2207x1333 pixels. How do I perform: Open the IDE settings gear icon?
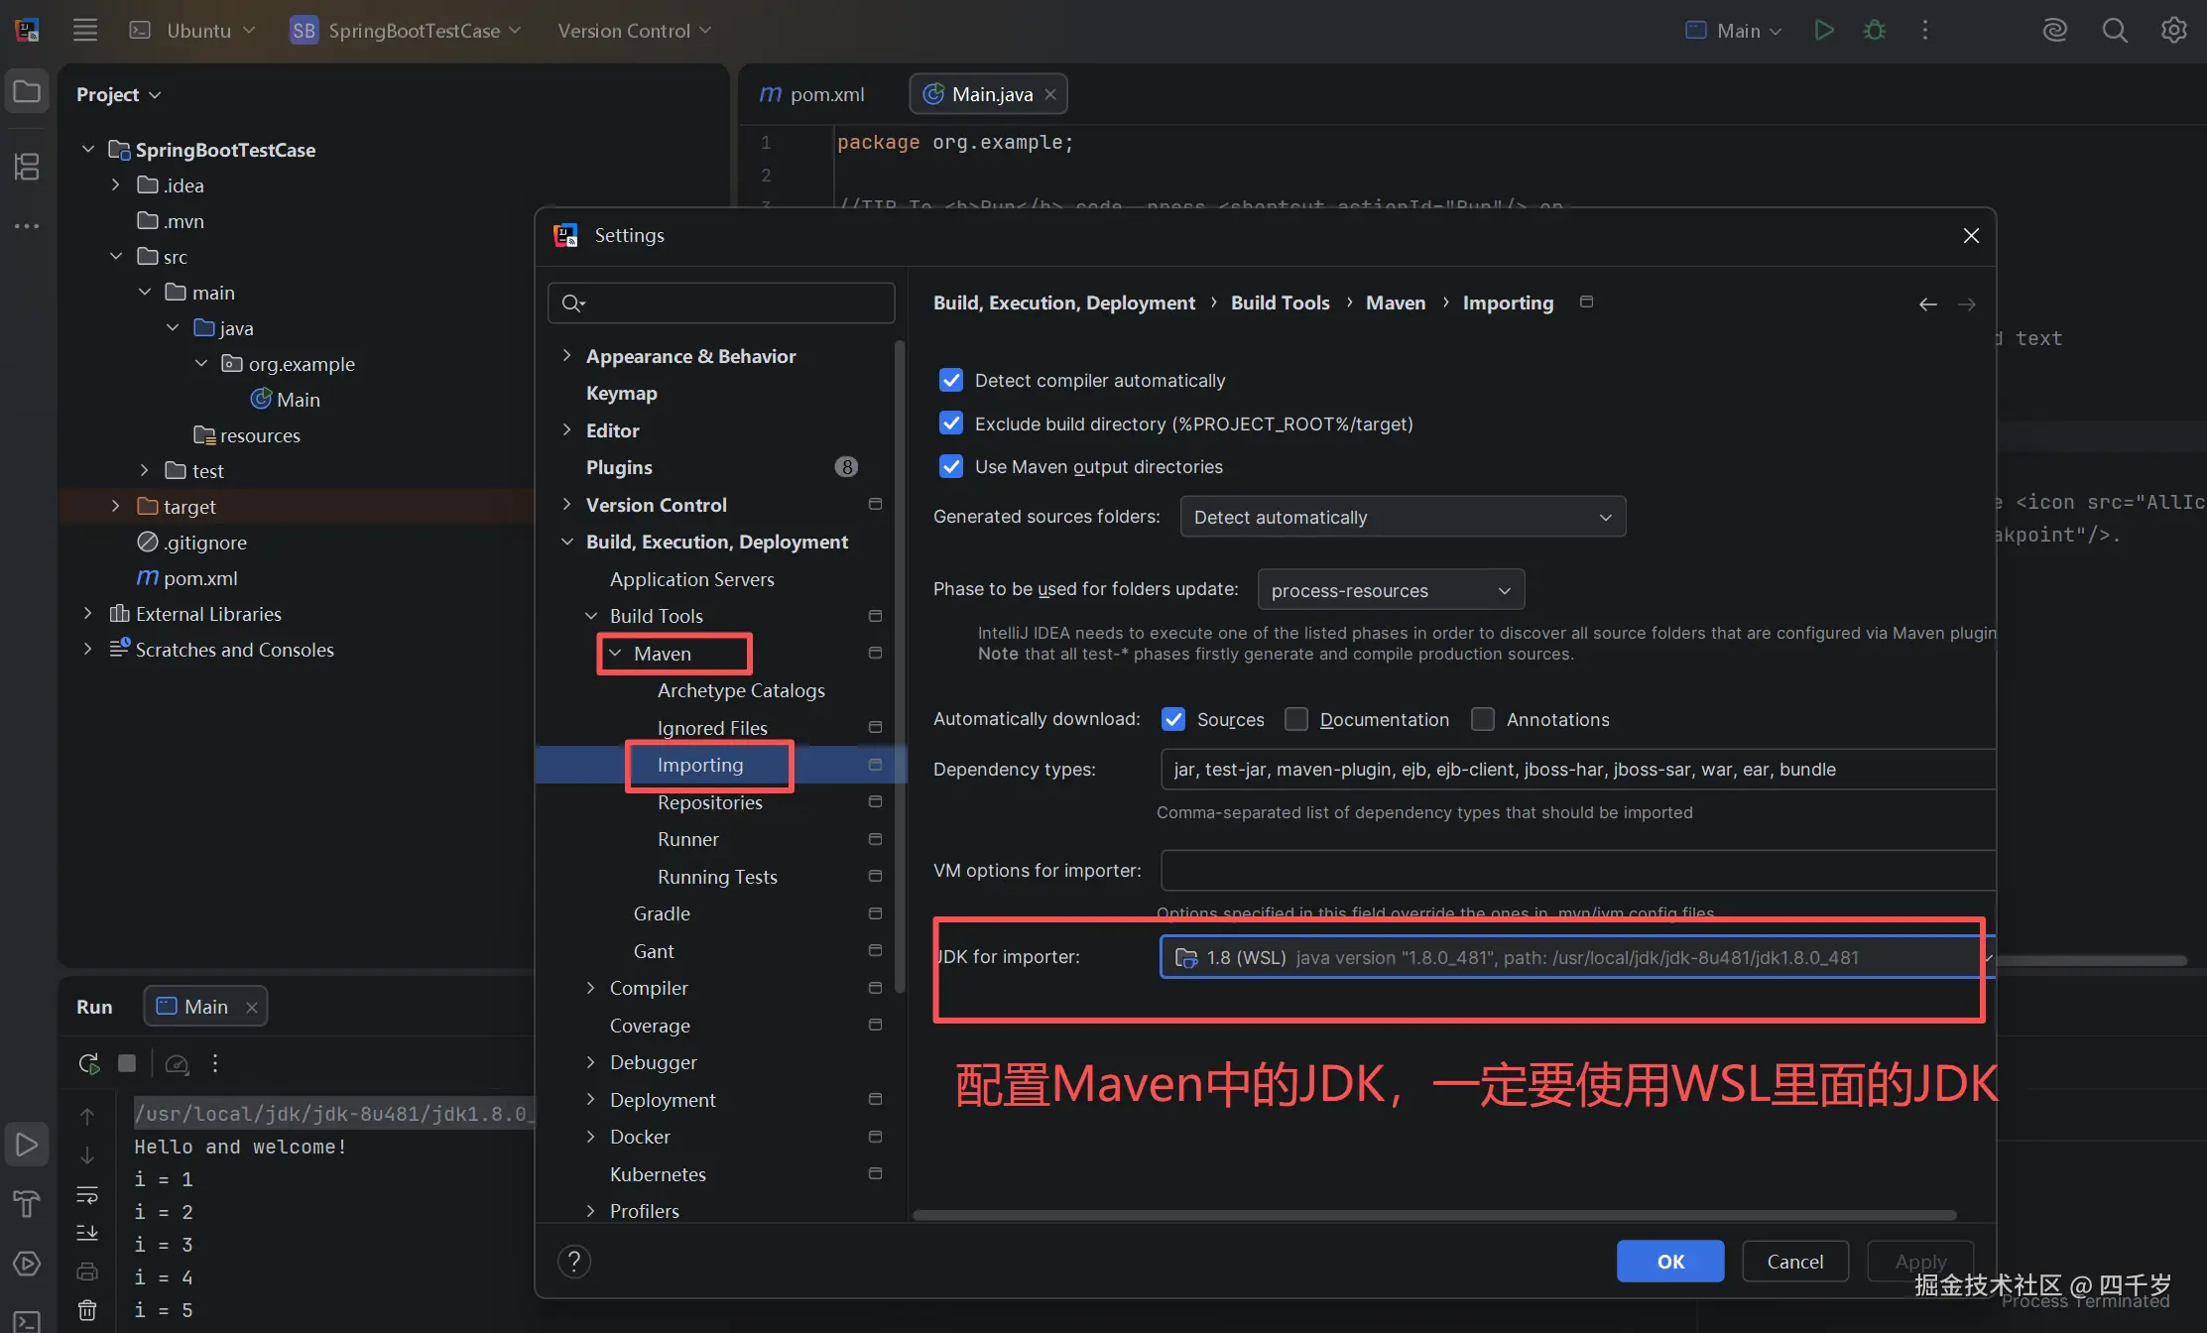click(2173, 30)
